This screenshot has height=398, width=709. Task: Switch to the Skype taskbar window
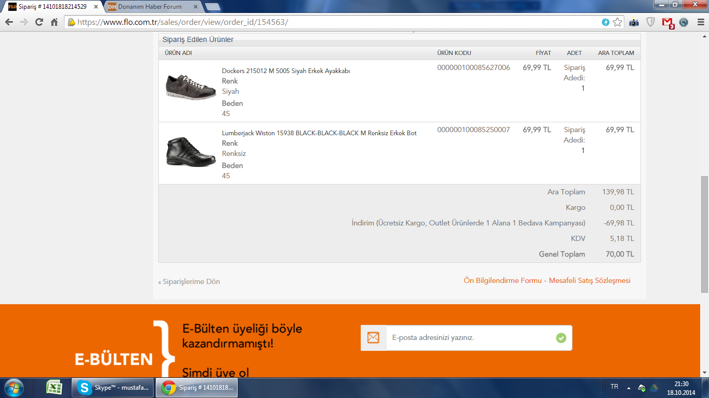[113, 388]
